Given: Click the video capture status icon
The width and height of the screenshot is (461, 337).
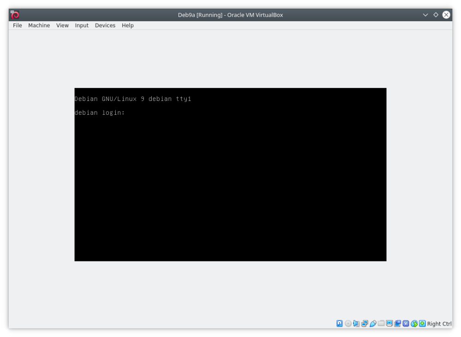Looking at the screenshot, I should pyautogui.click(x=397, y=324).
